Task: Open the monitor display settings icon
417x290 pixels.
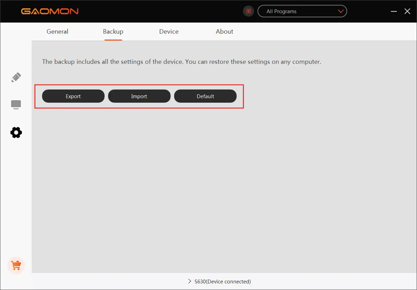Action: pos(16,104)
